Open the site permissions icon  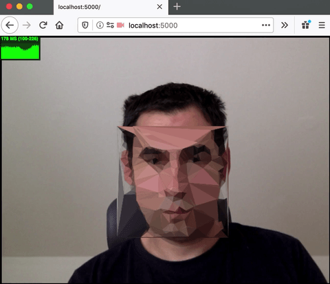tap(110, 25)
